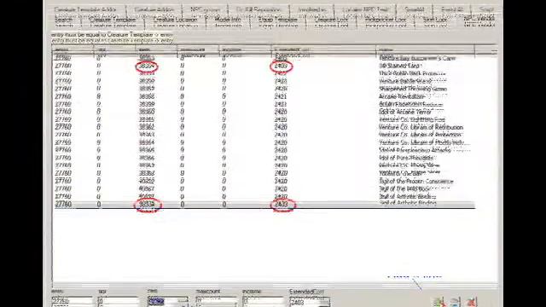Screen dimensions: 546x307
Task: Focus the ExtendedCost input field
Action: coord(310,301)
